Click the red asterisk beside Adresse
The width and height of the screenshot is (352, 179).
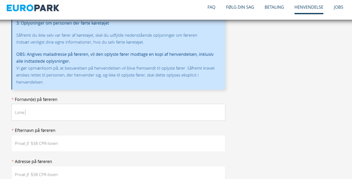click(x=13, y=162)
